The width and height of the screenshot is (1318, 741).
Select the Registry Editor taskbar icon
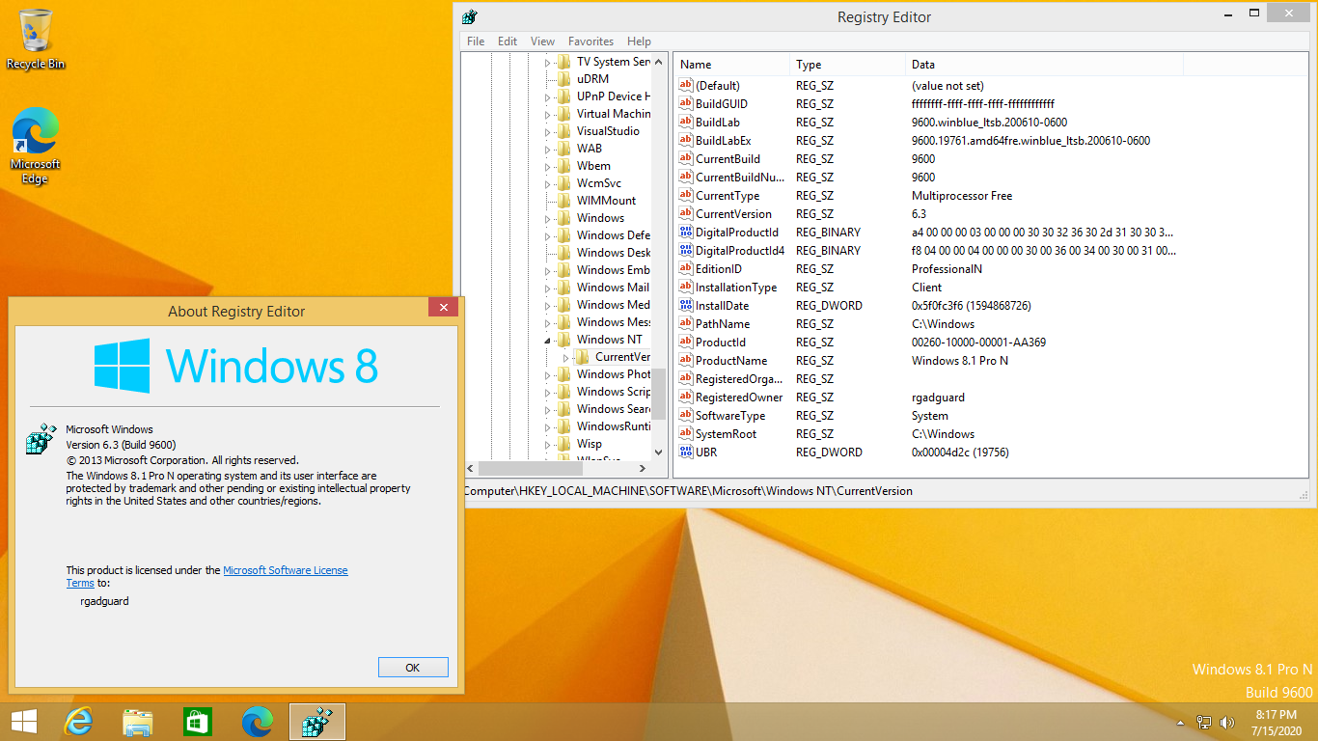[x=317, y=722]
